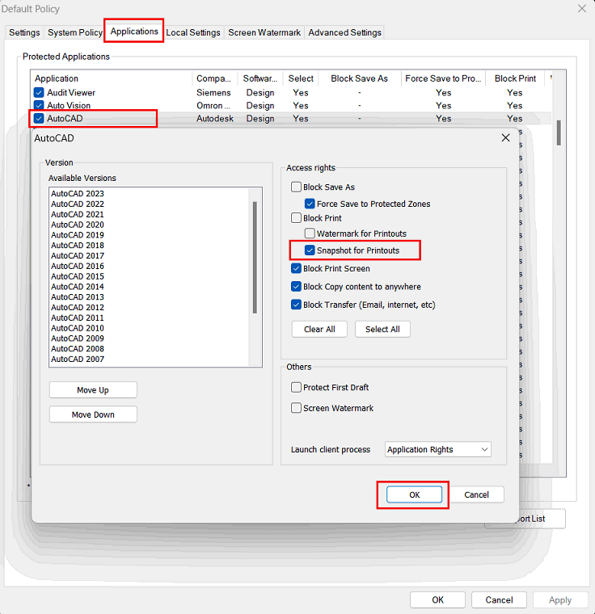Select AutoCAD 2023 in versions list
595x614 pixels.
(x=78, y=193)
